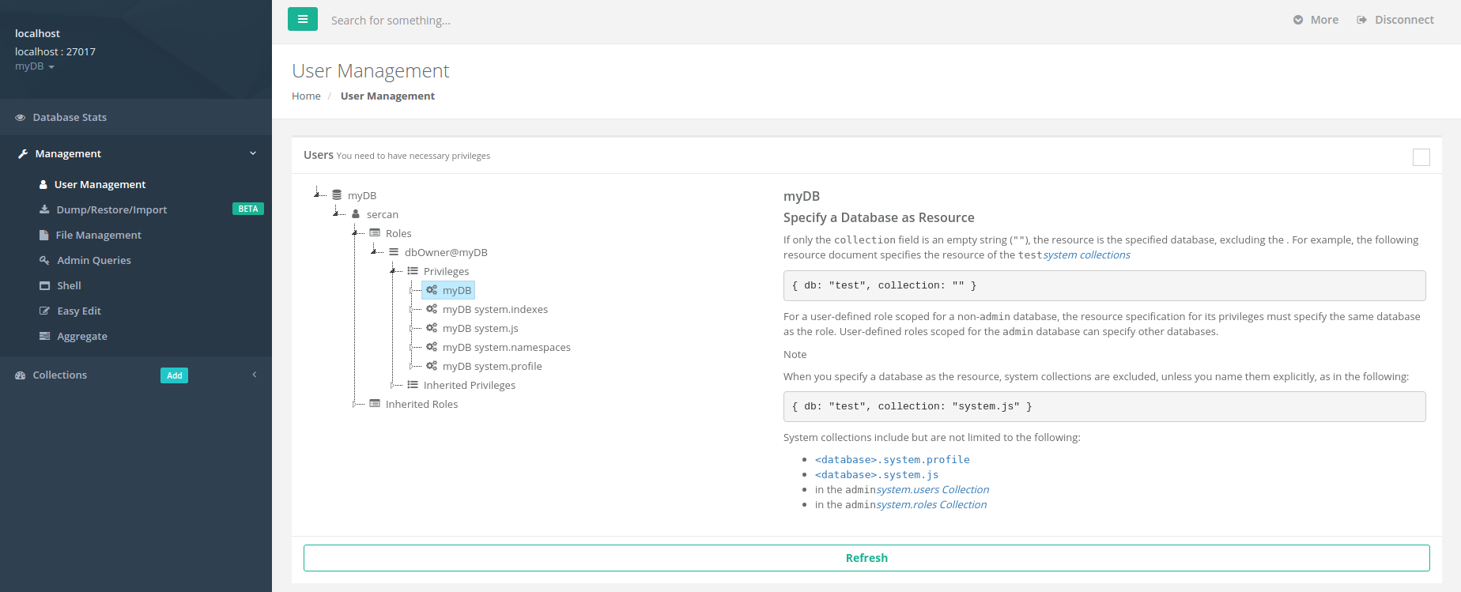1461x592 pixels.
Task: Toggle the checkbox in Users panel header
Action: click(x=1421, y=157)
